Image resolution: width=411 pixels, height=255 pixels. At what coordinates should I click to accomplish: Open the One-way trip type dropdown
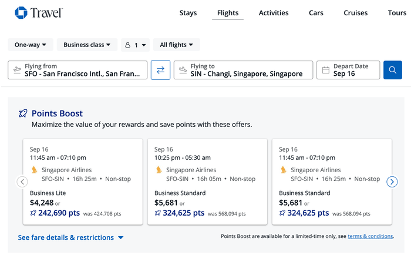[x=31, y=45]
